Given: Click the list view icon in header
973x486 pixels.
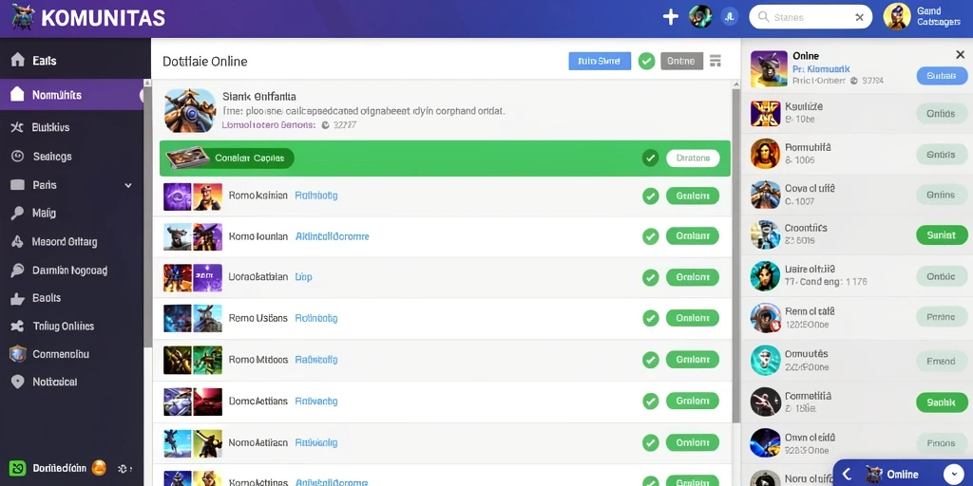Looking at the screenshot, I should click(715, 60).
